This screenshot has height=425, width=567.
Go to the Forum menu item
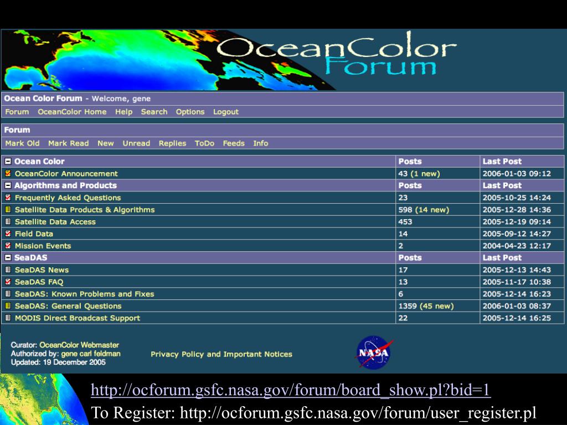tap(17, 112)
